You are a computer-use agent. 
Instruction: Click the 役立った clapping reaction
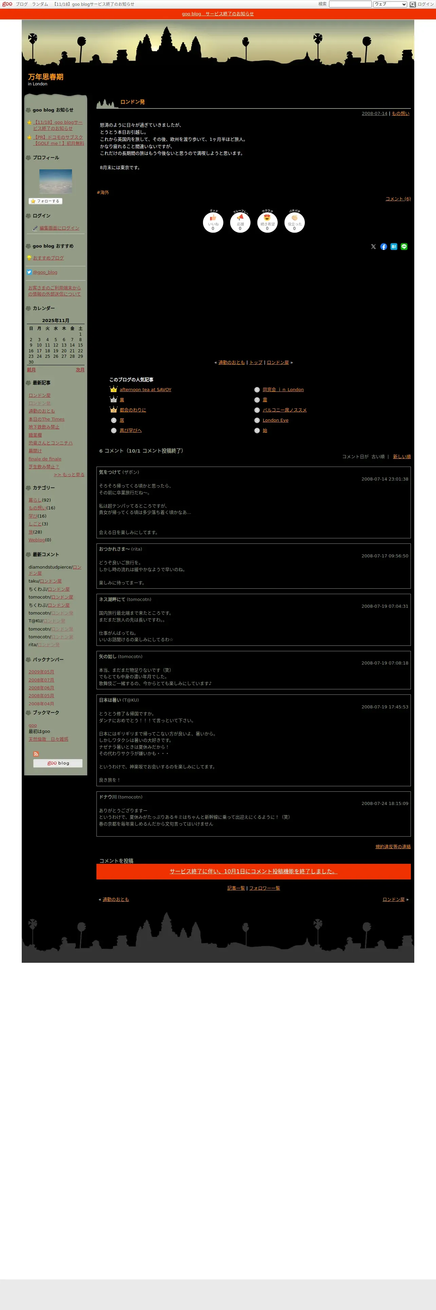tap(294, 222)
